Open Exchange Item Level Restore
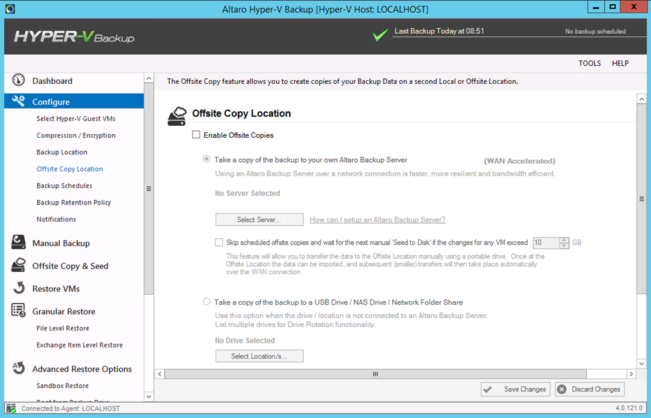This screenshot has height=418, width=651. click(x=79, y=345)
